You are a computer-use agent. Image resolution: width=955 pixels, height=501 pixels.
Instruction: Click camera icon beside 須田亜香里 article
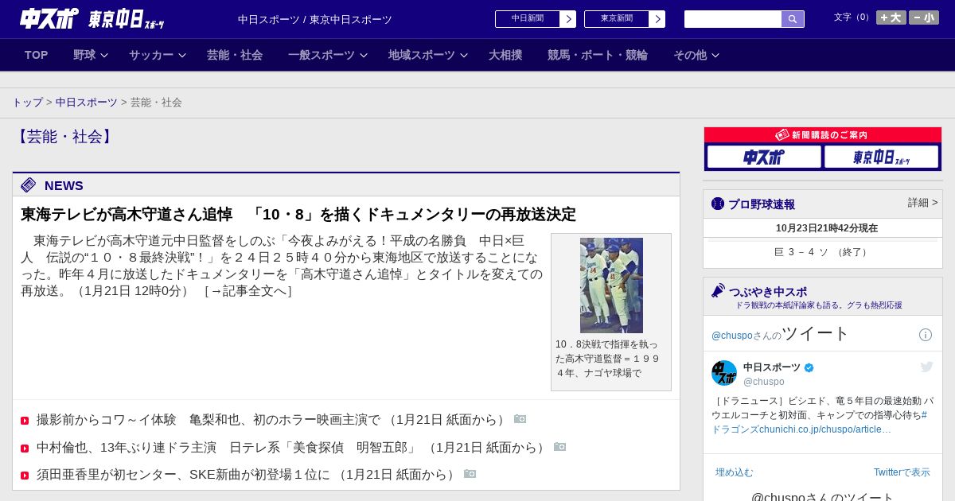click(470, 474)
